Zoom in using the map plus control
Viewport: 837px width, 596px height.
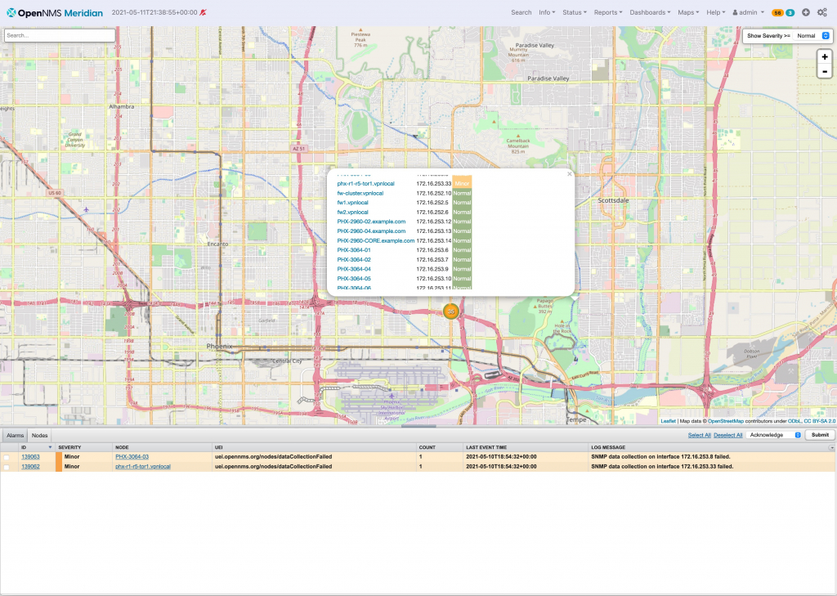[824, 56]
